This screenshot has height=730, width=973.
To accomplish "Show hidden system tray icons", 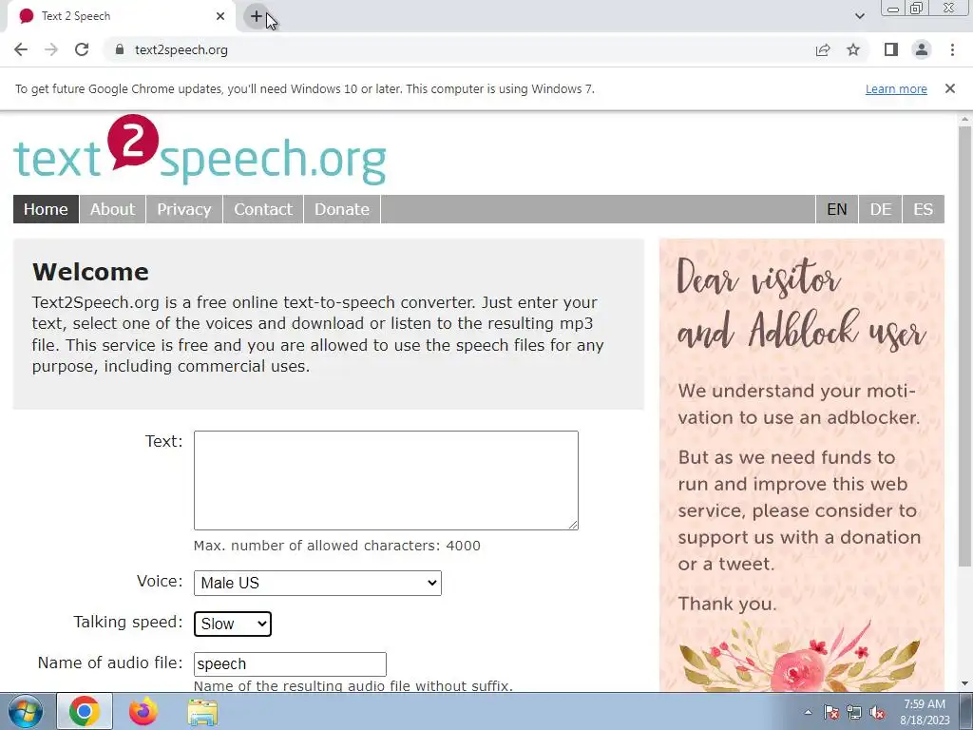I will [x=808, y=712].
